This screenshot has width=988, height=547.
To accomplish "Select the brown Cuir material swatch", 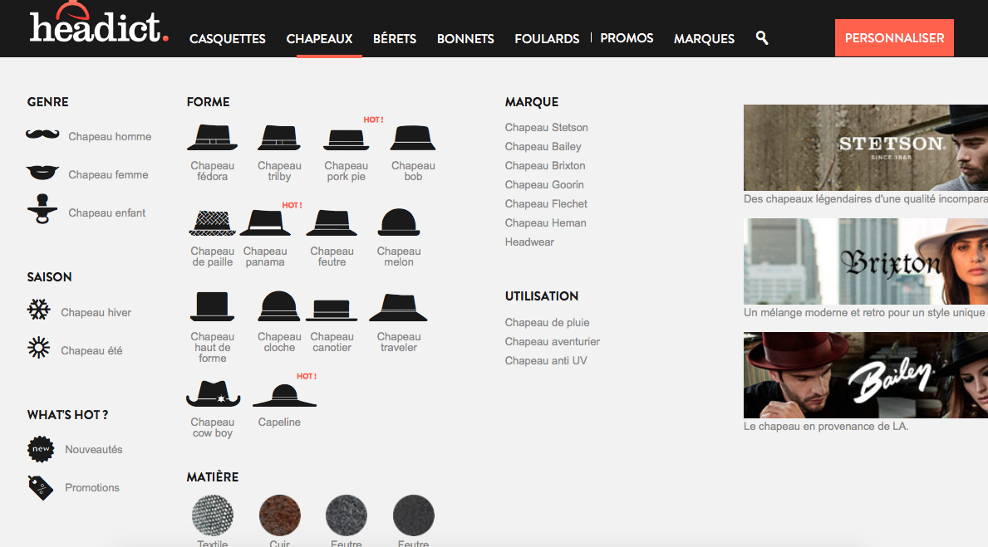I will [279, 515].
